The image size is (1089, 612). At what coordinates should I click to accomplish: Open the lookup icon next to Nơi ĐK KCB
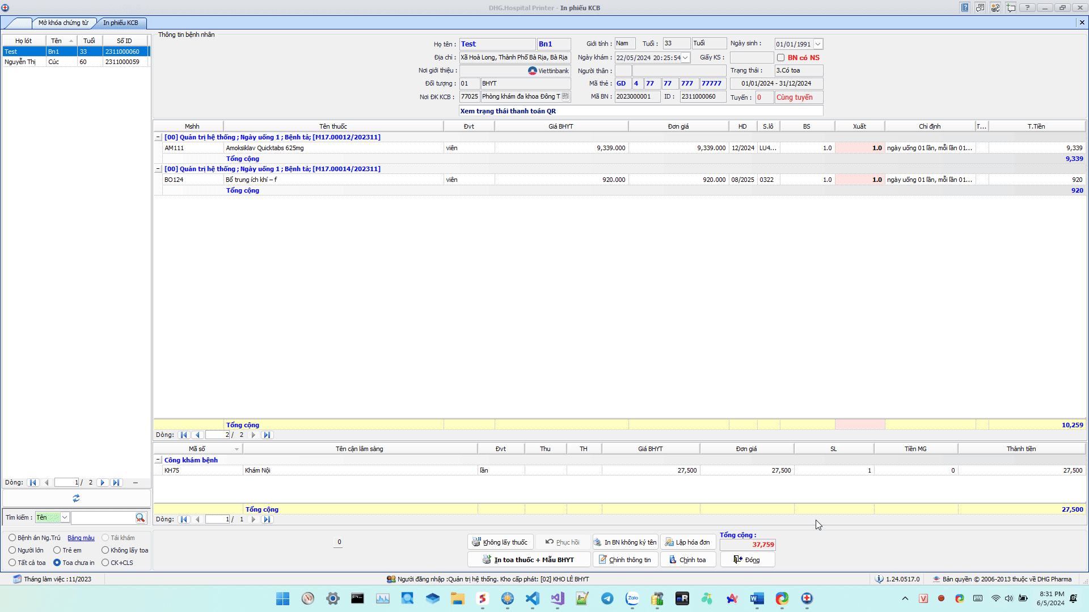click(565, 96)
